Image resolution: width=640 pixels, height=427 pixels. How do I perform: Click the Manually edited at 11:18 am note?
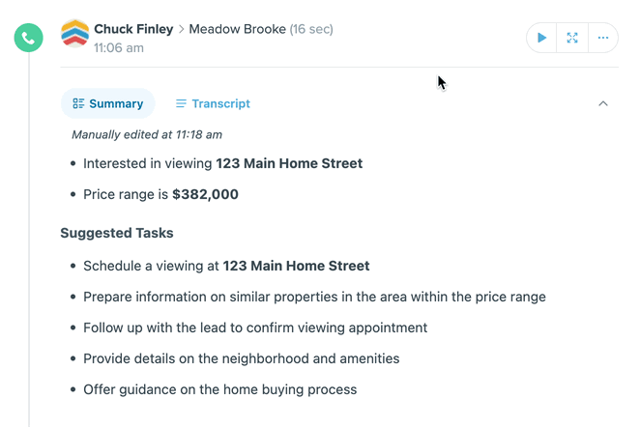coord(147,135)
